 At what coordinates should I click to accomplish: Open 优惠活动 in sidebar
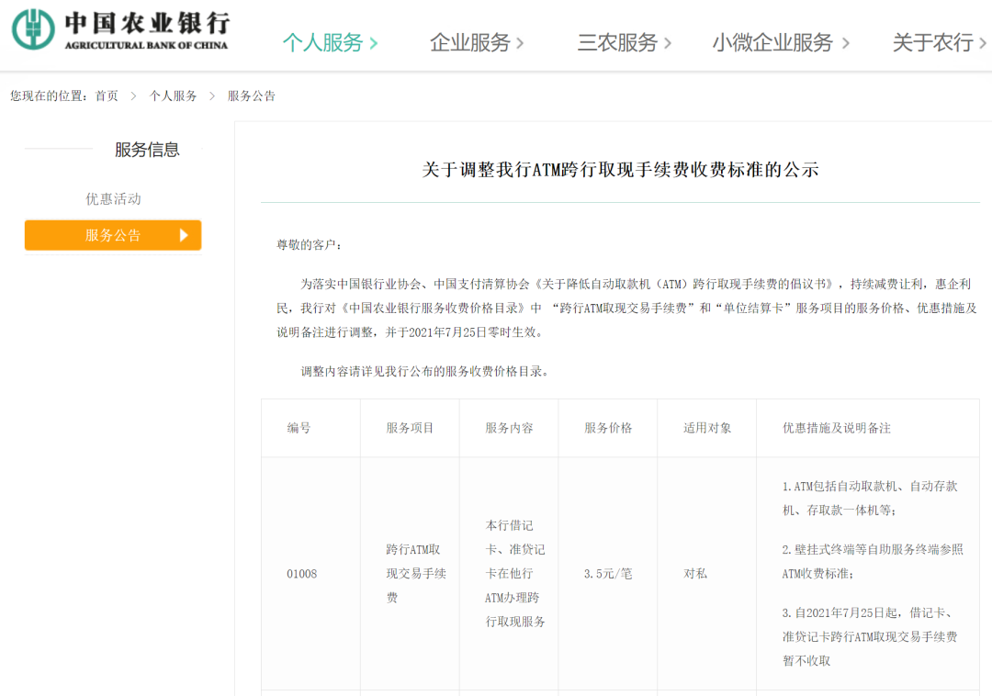click(113, 199)
